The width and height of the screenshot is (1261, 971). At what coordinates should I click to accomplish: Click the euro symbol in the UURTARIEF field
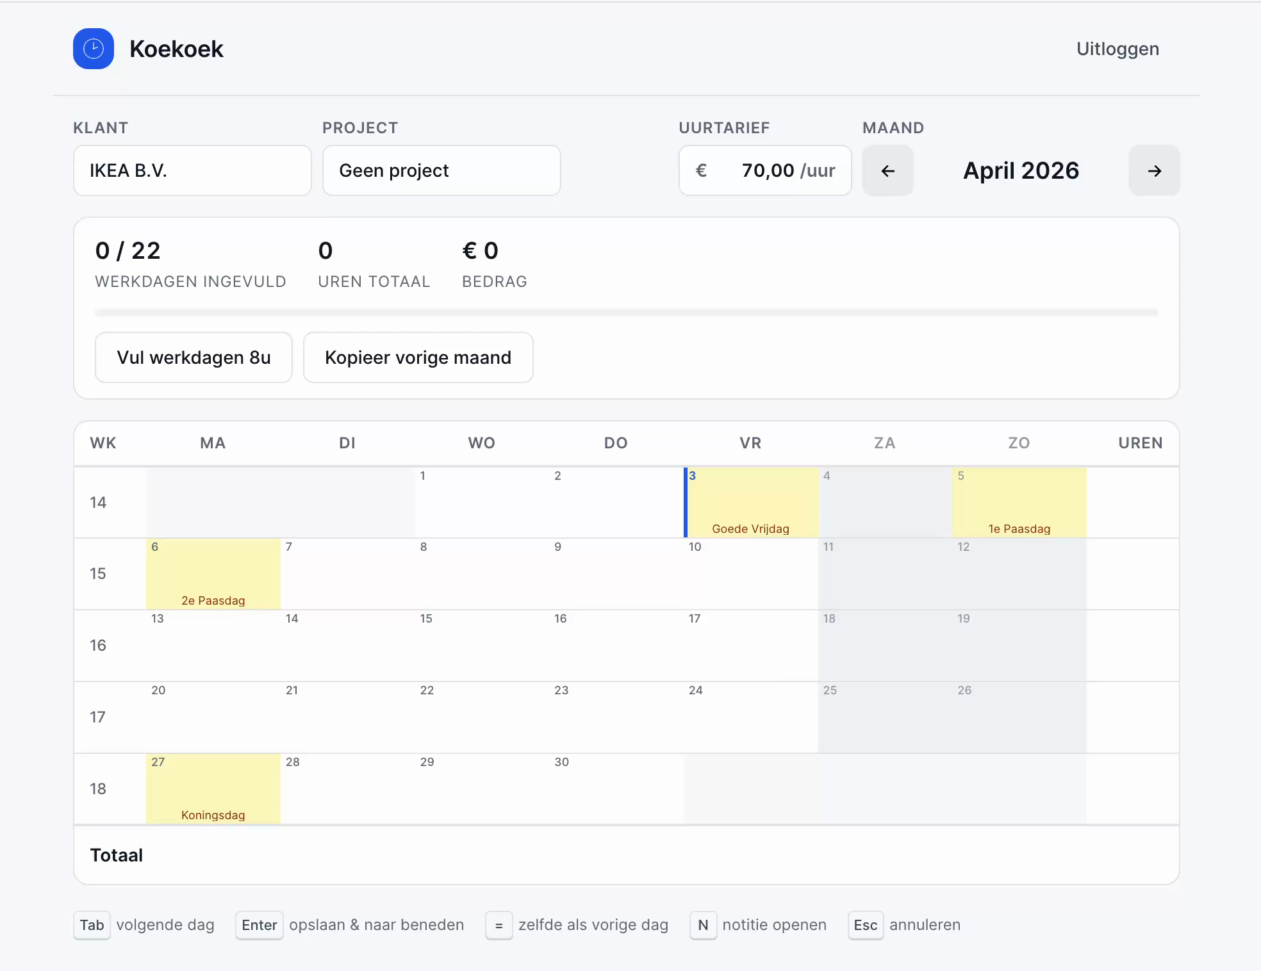702,170
